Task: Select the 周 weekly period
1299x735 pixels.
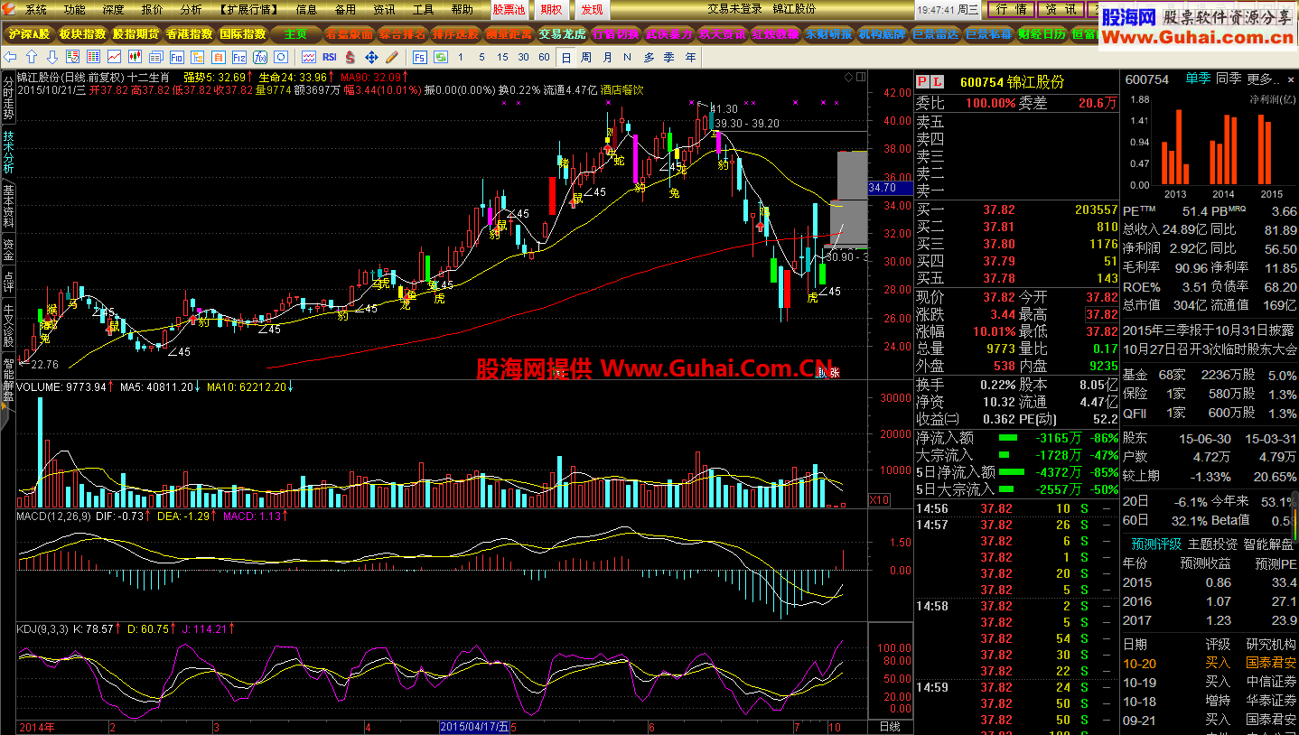Action: tap(586, 57)
